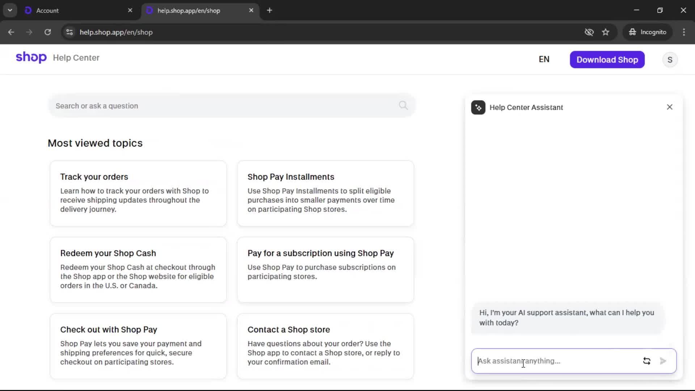Restart the assistant chat with refresh icon
Viewport: 695px width, 391px height.
646,361
